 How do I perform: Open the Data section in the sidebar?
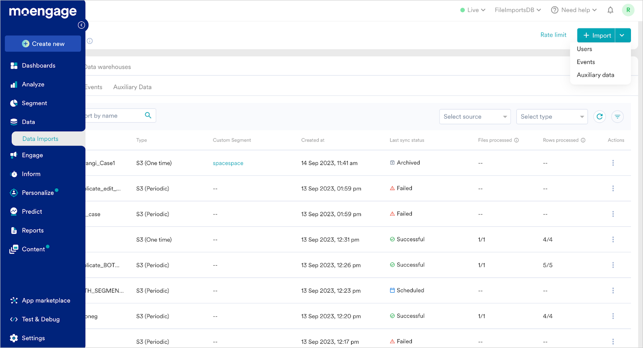pos(28,122)
